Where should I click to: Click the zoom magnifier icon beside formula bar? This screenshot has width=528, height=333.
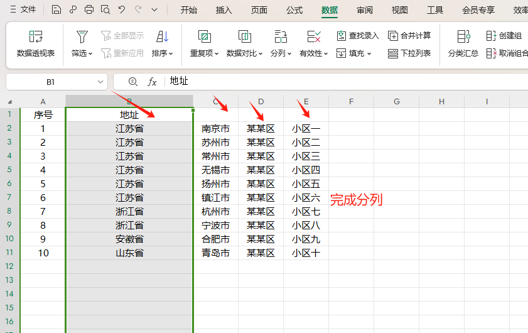click(133, 82)
